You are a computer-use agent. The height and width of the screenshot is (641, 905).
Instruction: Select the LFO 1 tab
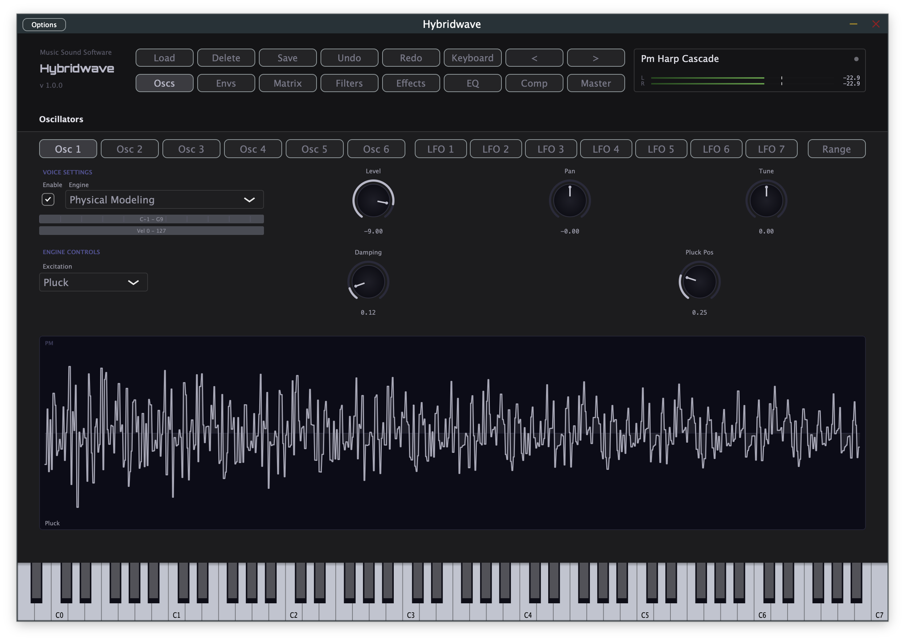(x=440, y=149)
